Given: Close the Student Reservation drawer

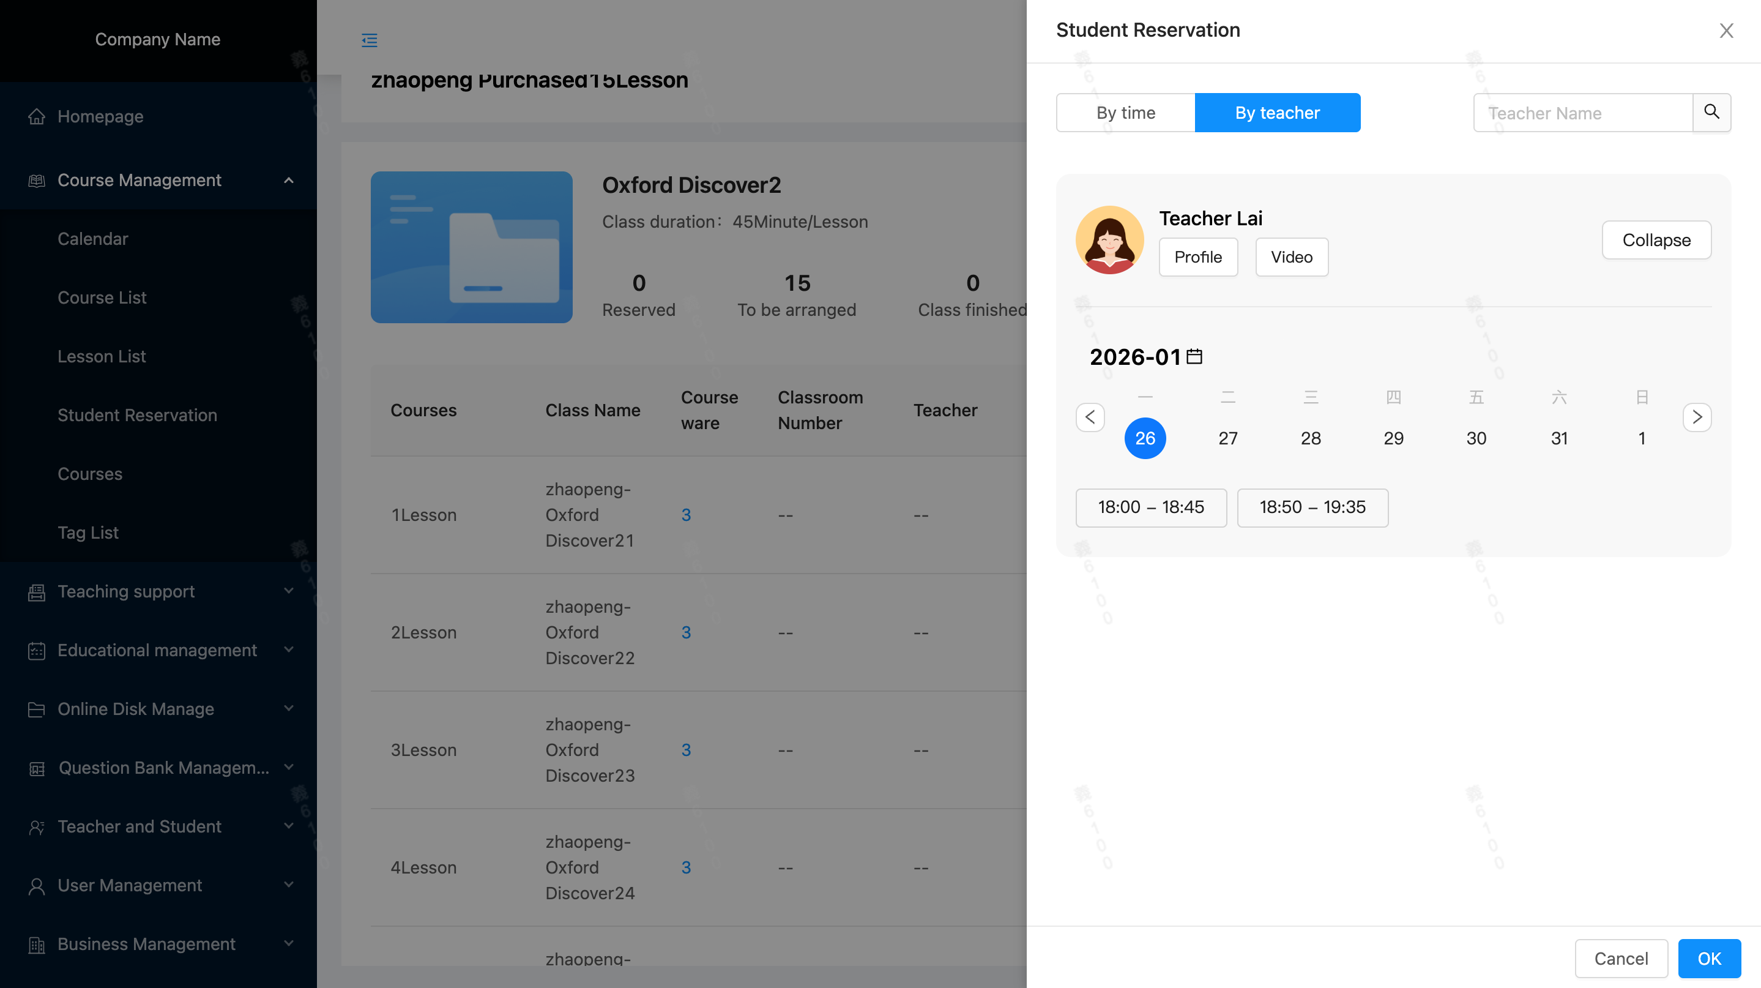Looking at the screenshot, I should tap(1726, 31).
